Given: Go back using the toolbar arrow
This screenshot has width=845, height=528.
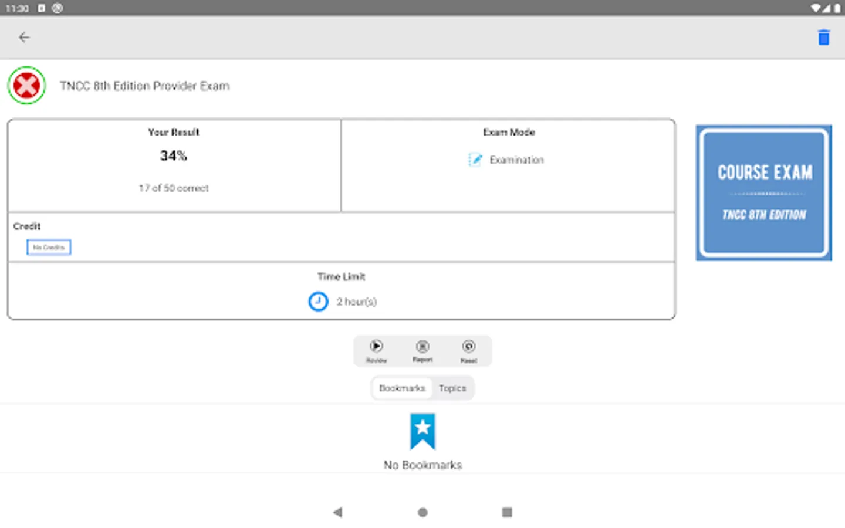Looking at the screenshot, I should (24, 38).
